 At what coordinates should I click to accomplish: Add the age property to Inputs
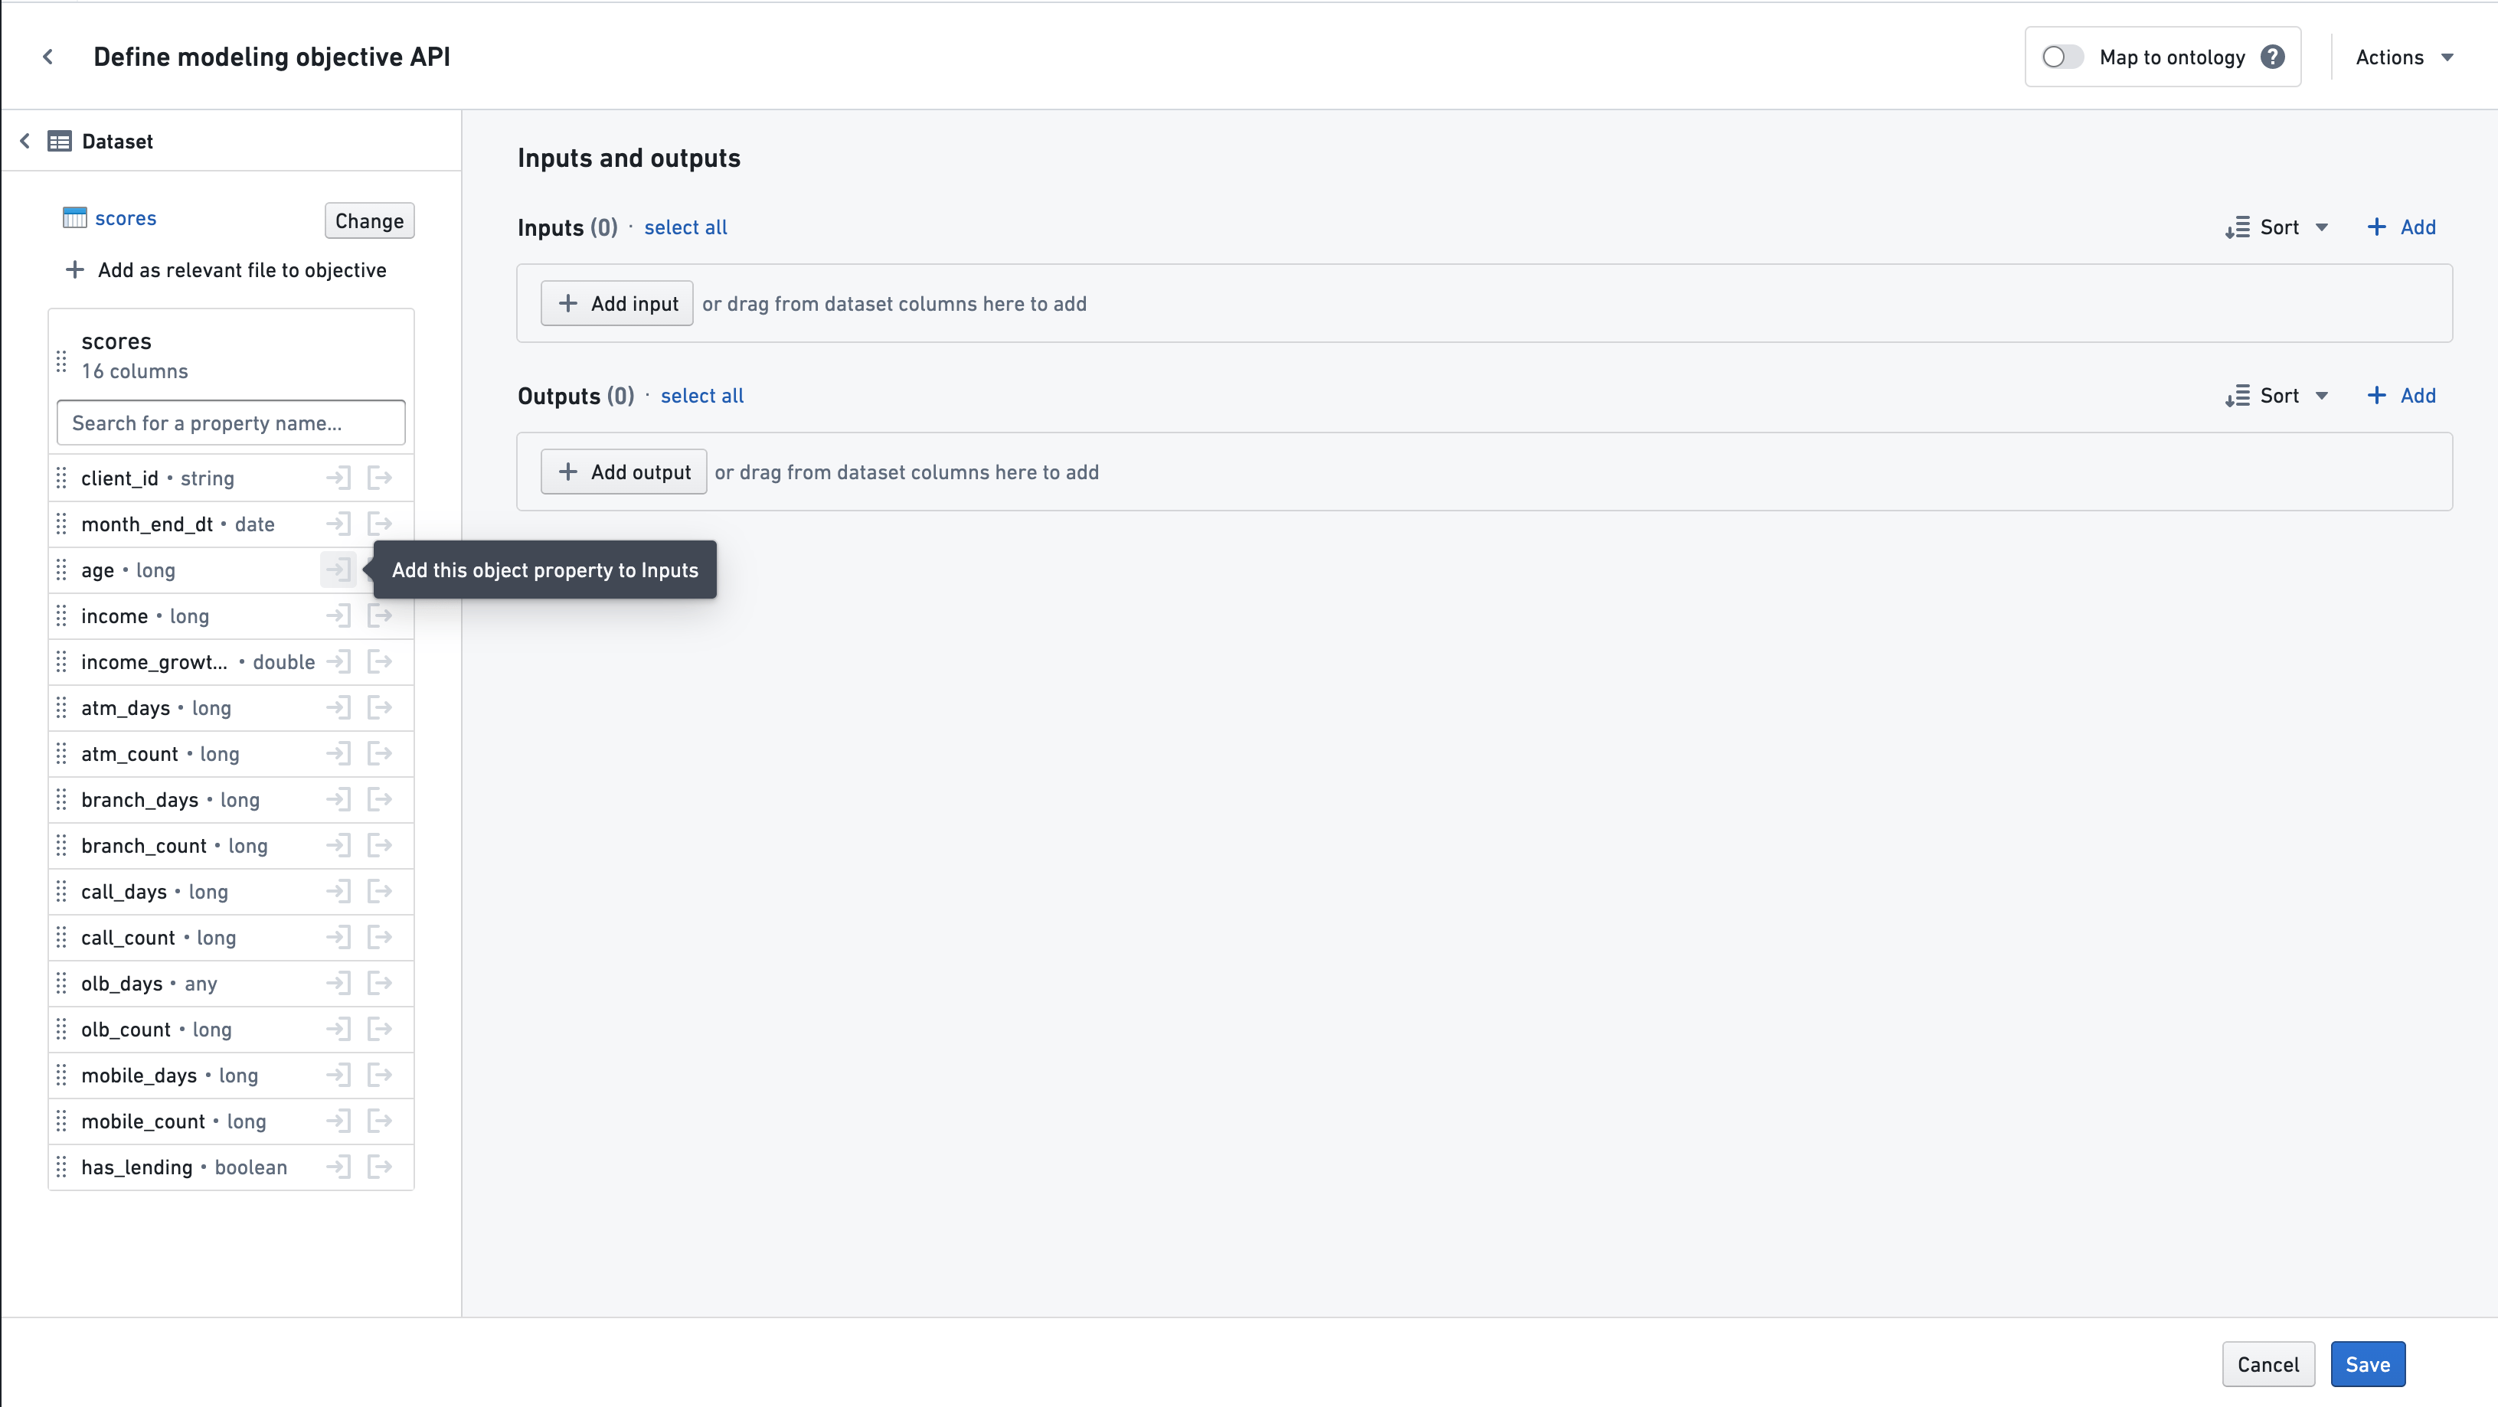(x=338, y=570)
